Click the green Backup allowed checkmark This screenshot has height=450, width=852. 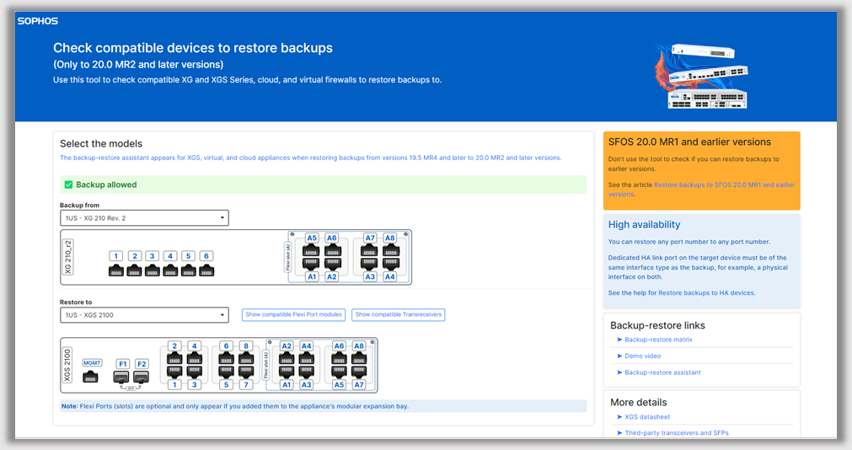[67, 185]
